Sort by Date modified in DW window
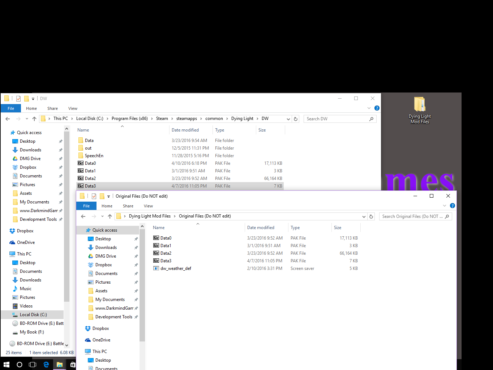 pyautogui.click(x=185, y=130)
